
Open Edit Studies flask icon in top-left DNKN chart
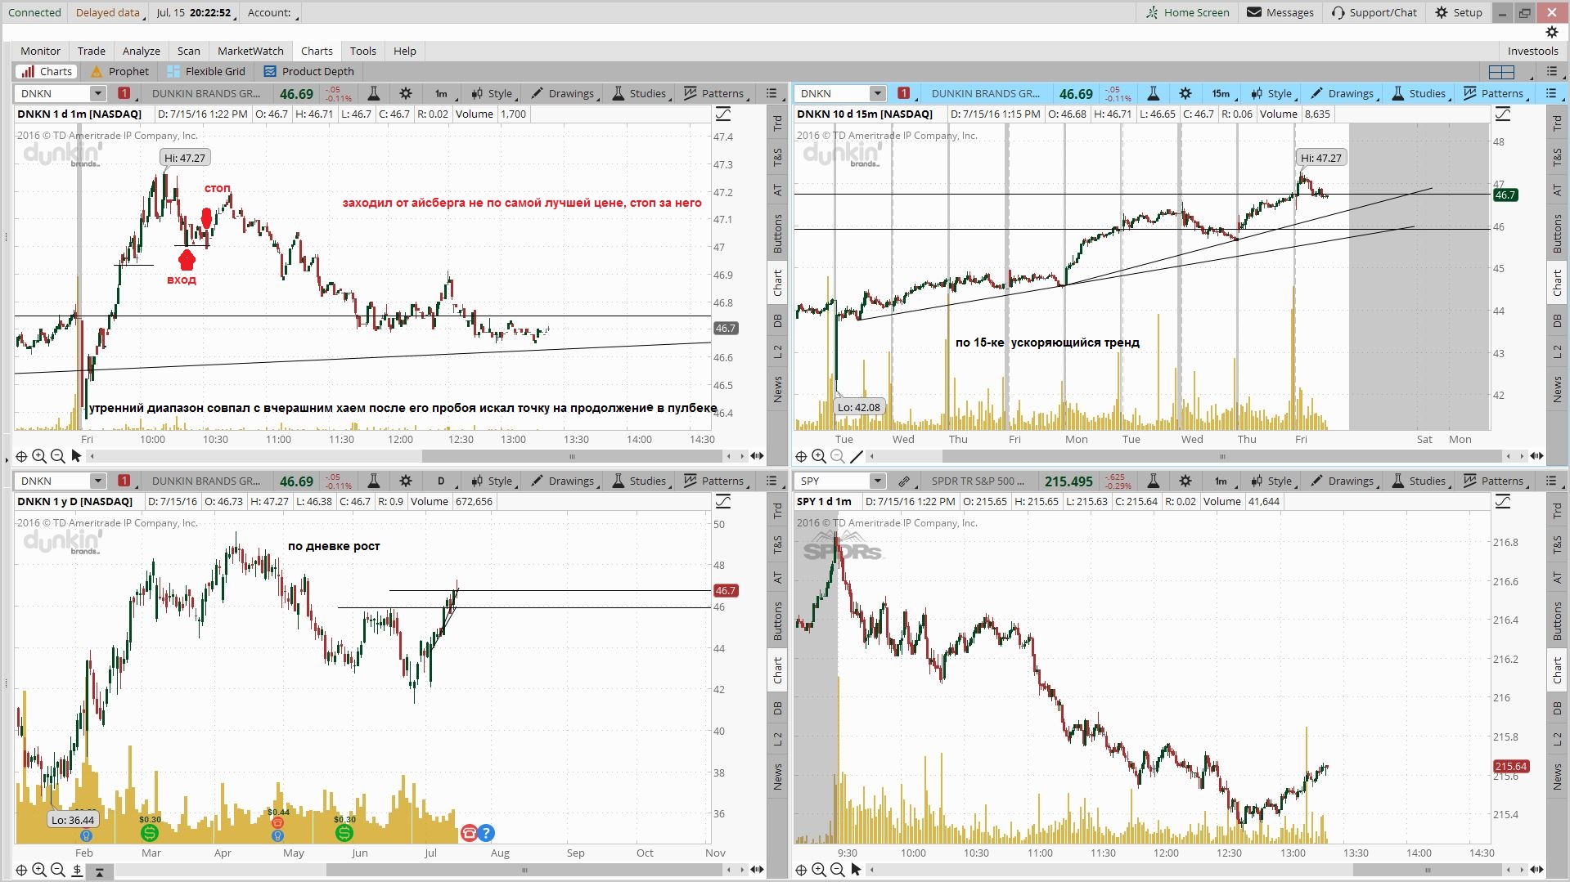(373, 93)
